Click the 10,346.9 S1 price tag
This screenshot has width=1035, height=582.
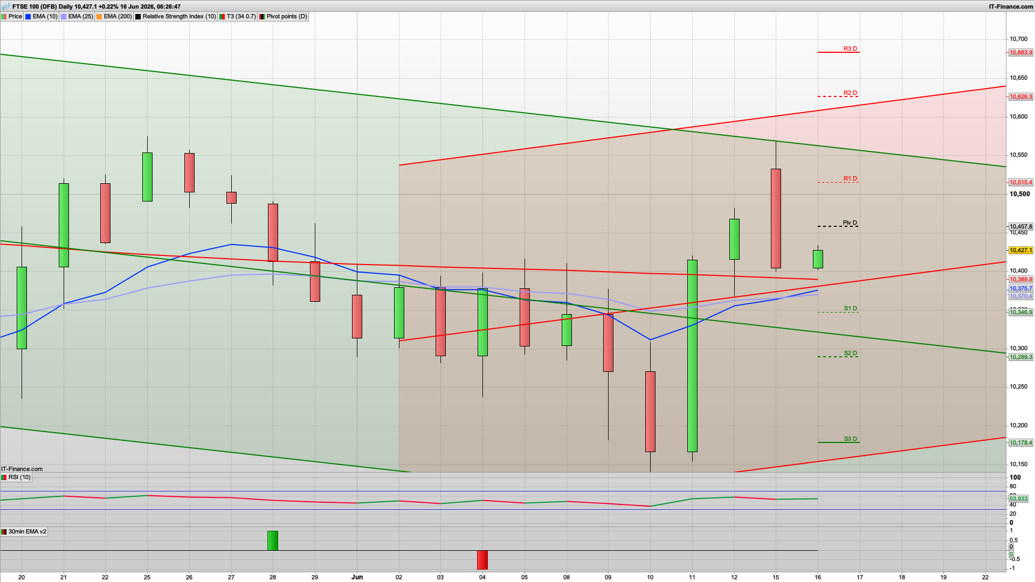pos(1021,313)
